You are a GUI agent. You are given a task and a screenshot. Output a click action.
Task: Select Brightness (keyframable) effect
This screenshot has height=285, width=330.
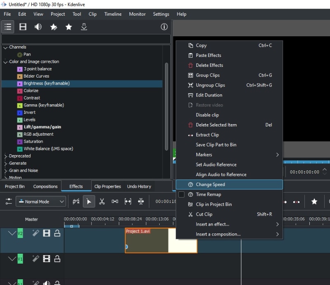(82, 83)
